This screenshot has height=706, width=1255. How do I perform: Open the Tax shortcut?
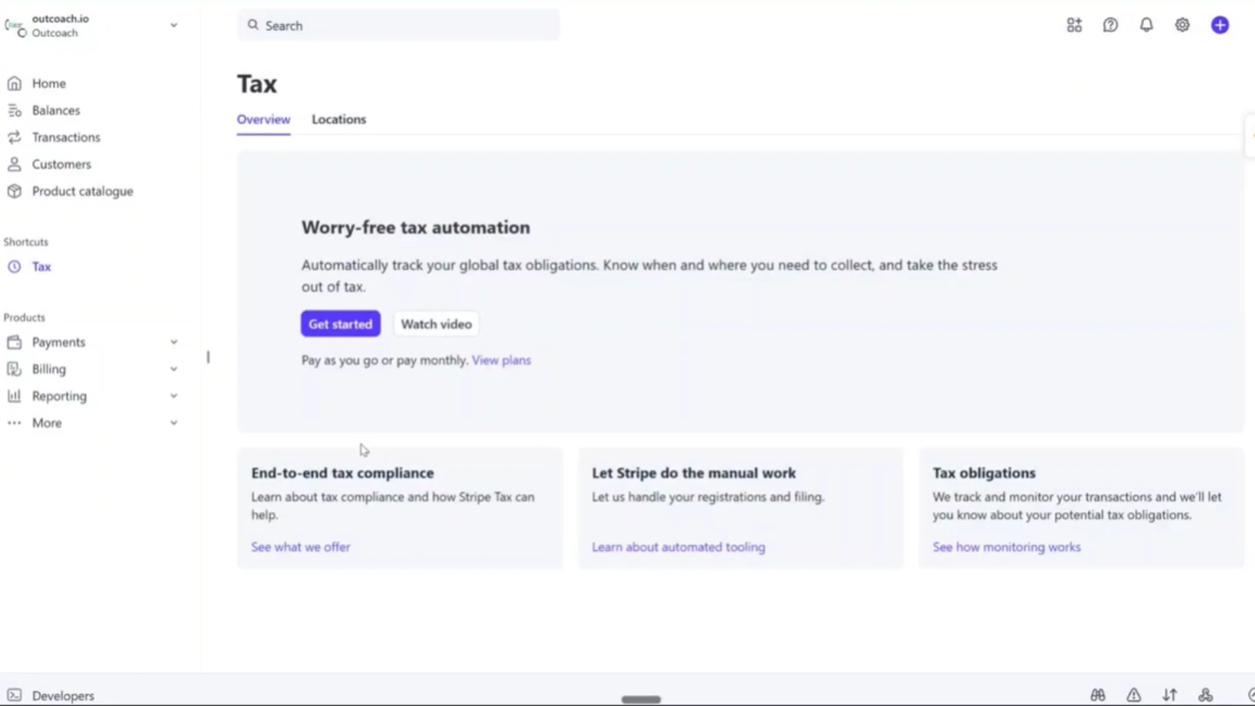(41, 267)
